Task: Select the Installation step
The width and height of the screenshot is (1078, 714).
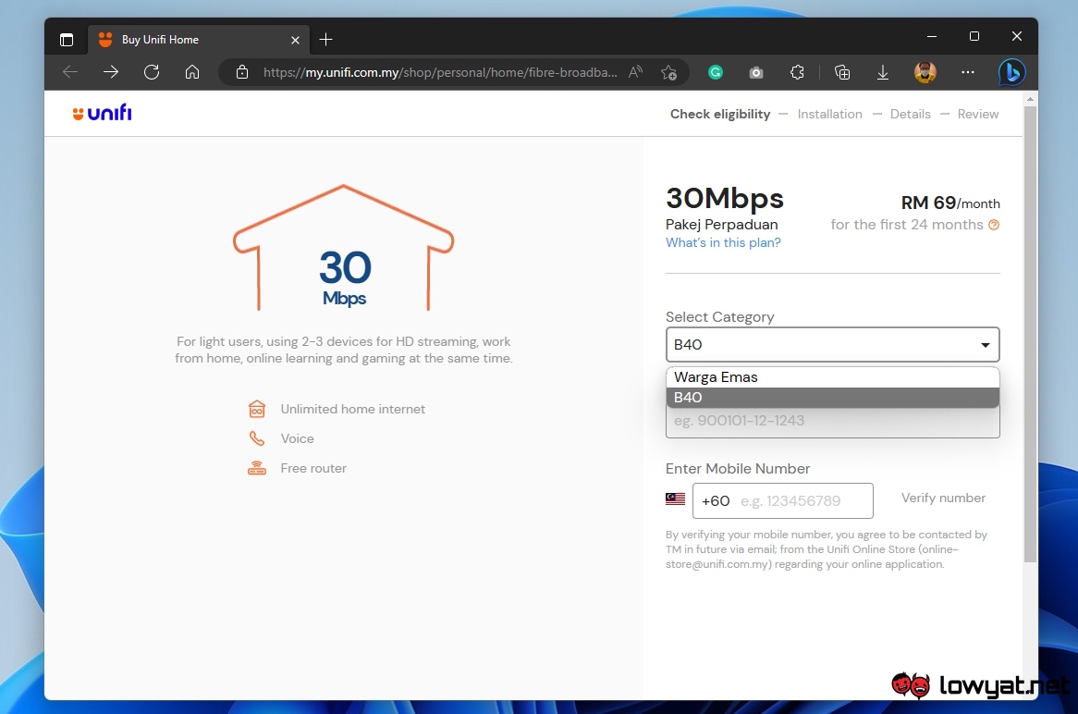Action: click(829, 114)
